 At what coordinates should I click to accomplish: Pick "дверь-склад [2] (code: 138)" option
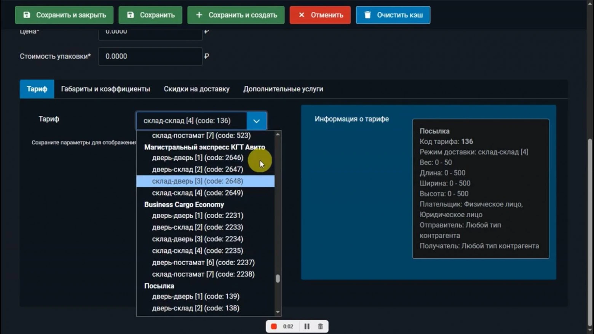click(205, 308)
